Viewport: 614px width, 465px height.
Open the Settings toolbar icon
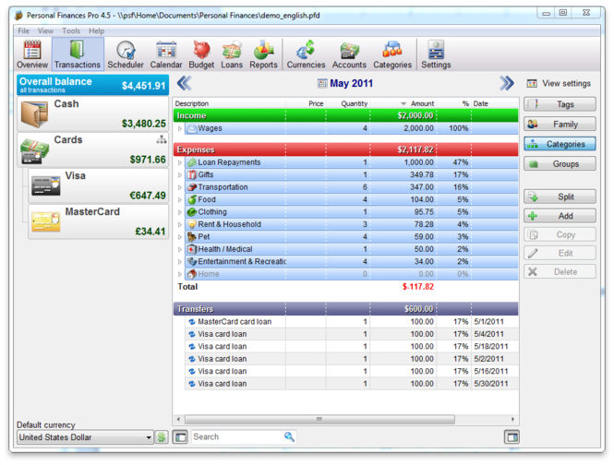pyautogui.click(x=436, y=54)
